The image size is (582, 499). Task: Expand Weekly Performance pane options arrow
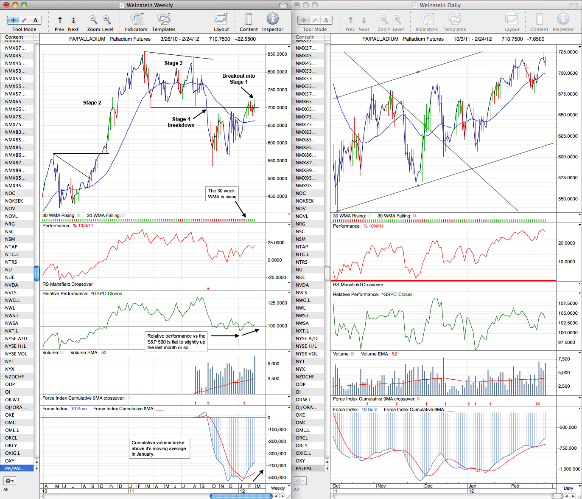point(288,226)
